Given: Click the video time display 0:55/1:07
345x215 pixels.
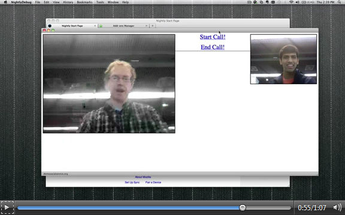Looking at the screenshot, I should point(312,207).
